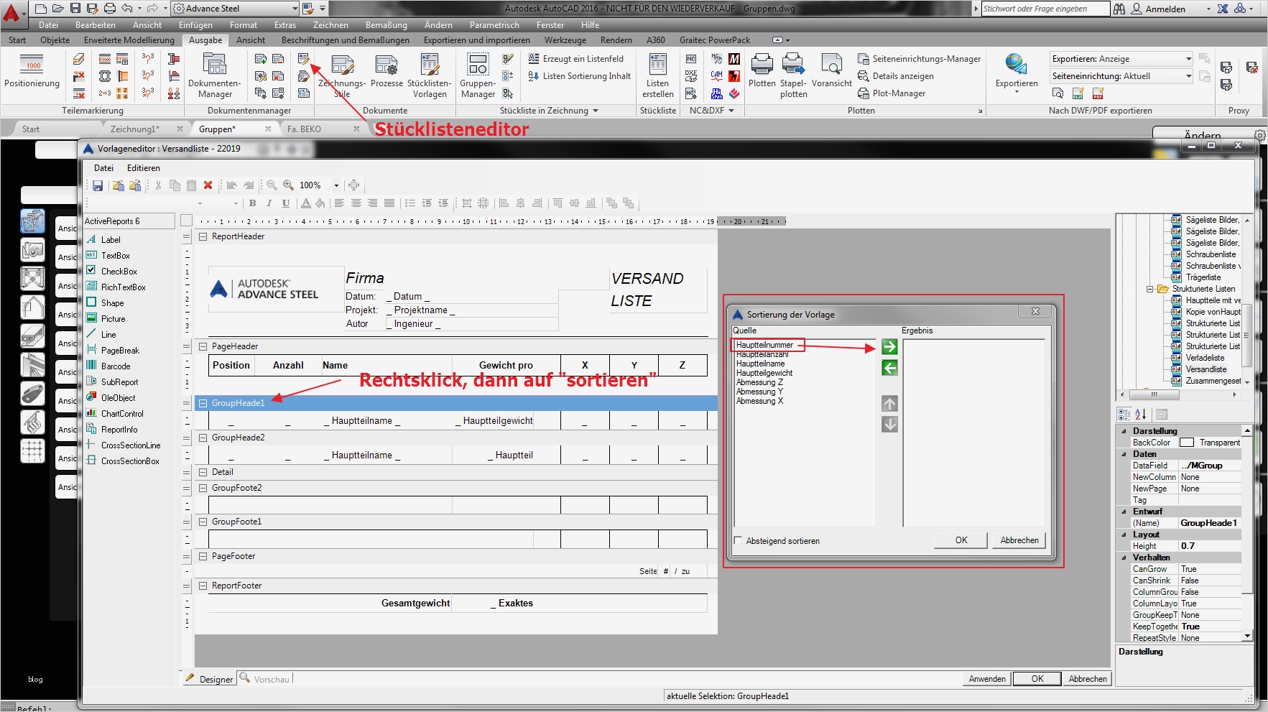Collapse the Daten property category
The height and width of the screenshot is (712, 1268).
click(x=1124, y=454)
